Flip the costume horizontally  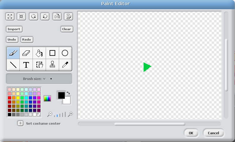[57, 17]
